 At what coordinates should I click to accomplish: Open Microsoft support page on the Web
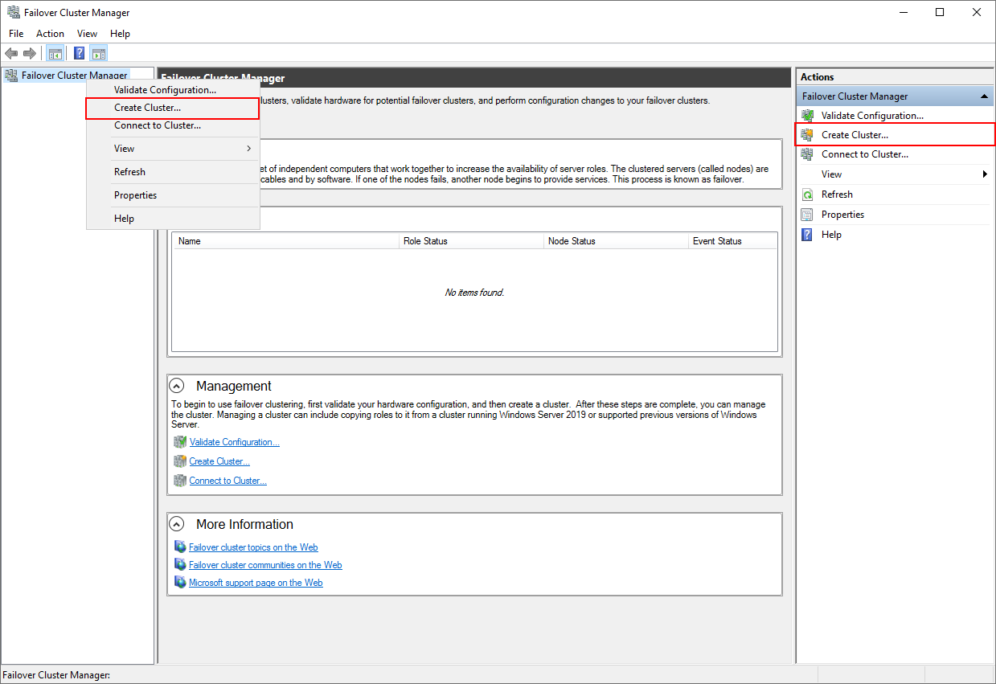(x=256, y=583)
